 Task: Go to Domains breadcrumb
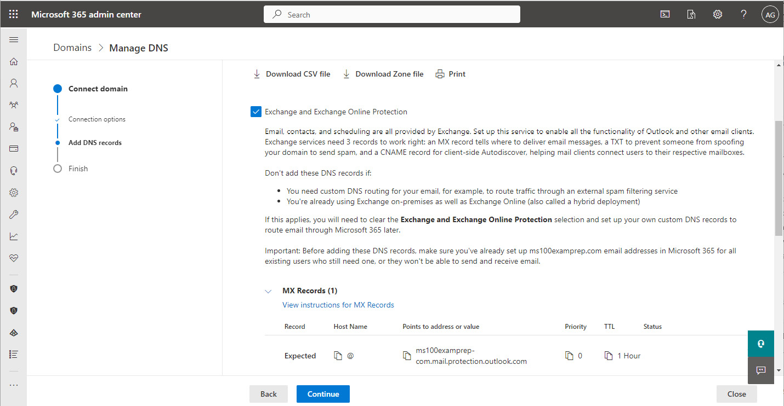click(72, 48)
